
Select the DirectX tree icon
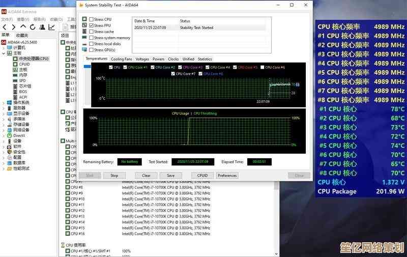pyautogui.click(x=9, y=135)
